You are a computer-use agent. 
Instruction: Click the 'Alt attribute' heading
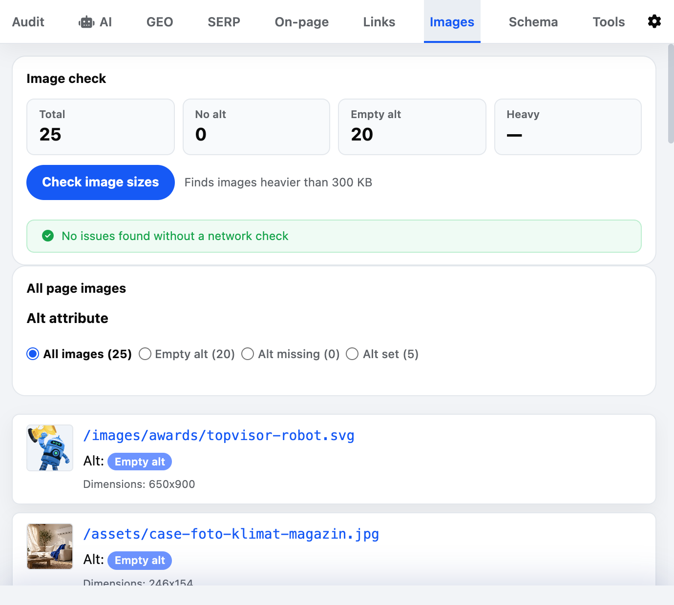(68, 318)
